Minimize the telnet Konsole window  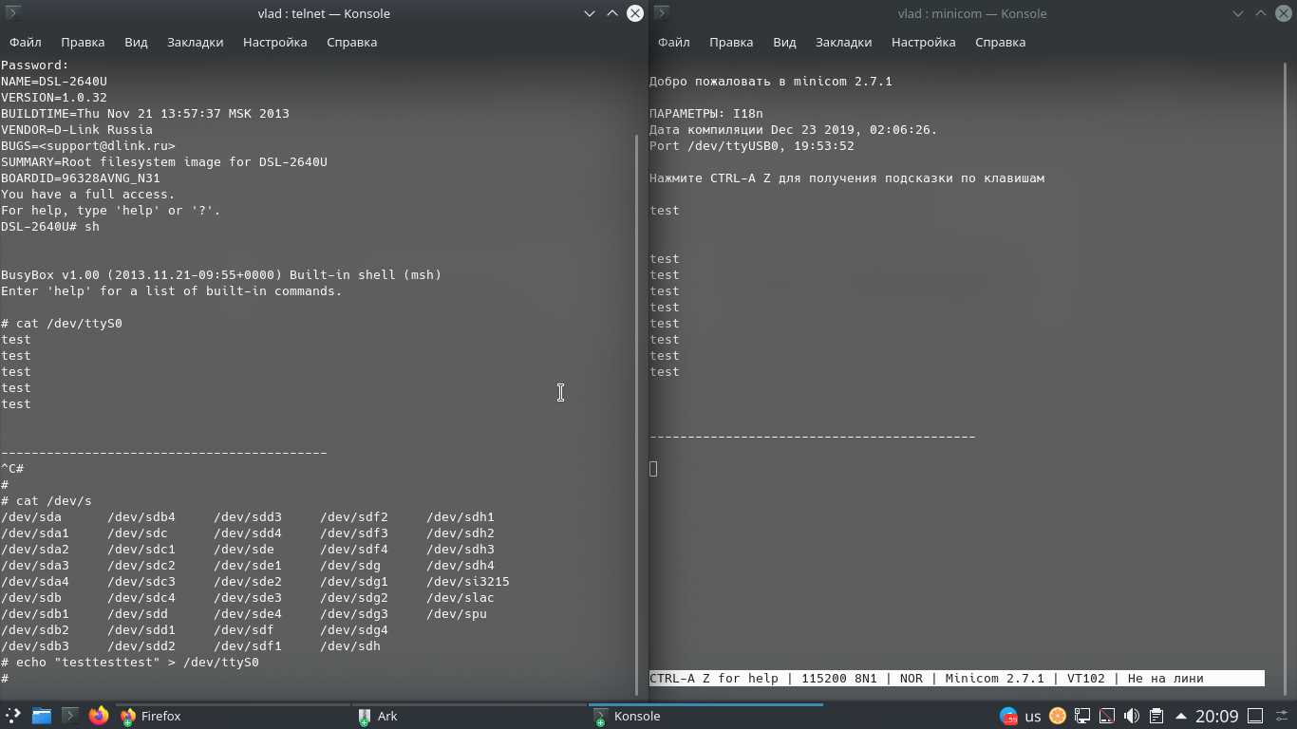[x=590, y=13]
